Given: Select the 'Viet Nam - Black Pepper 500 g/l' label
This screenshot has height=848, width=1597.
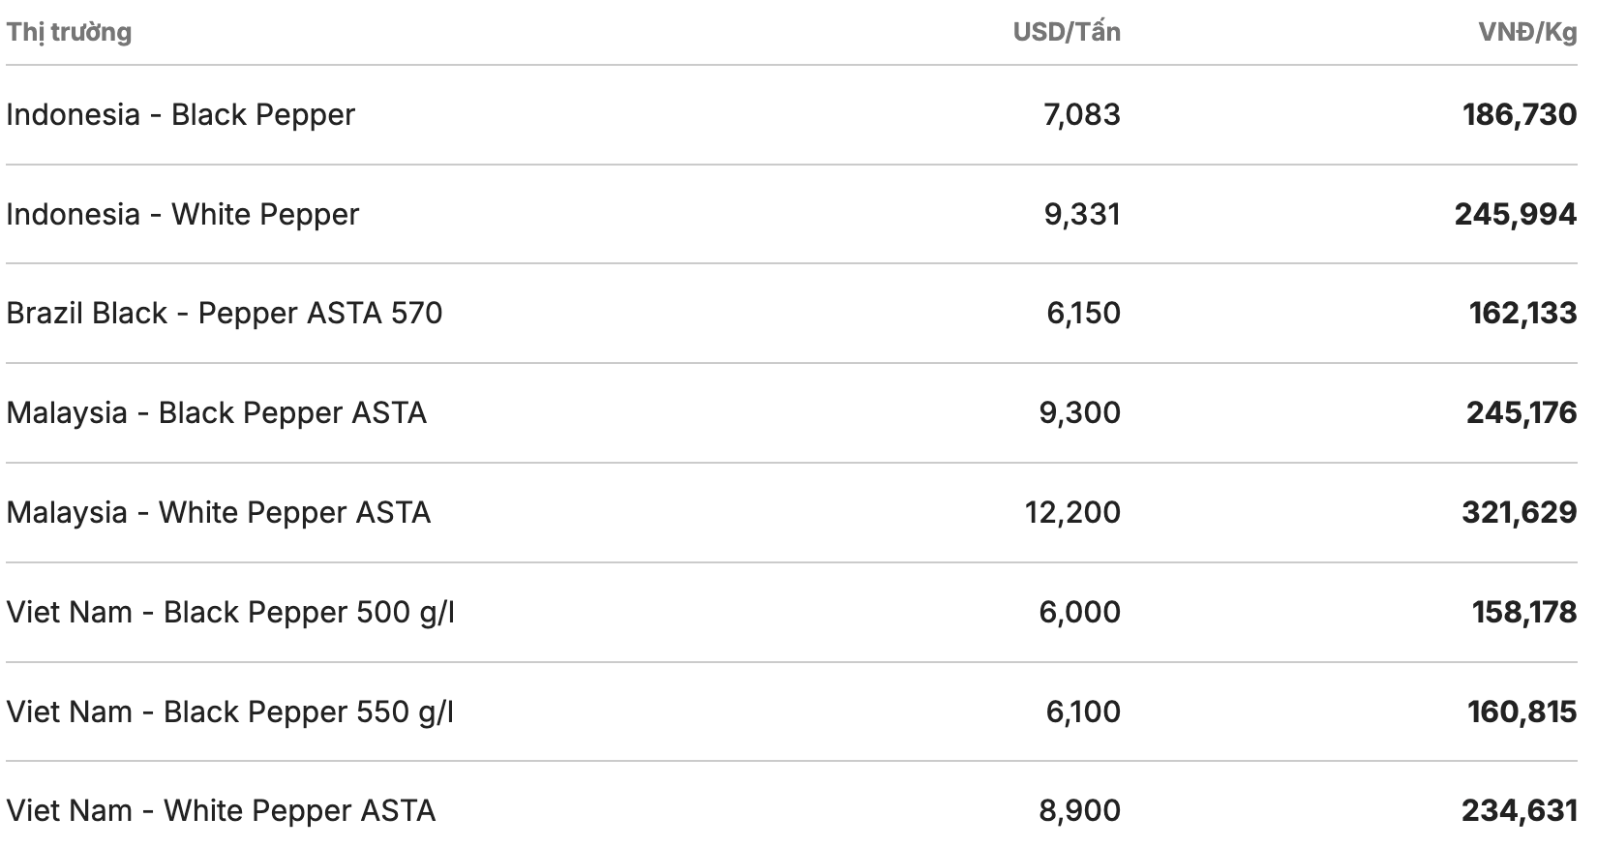Looking at the screenshot, I should [230, 612].
